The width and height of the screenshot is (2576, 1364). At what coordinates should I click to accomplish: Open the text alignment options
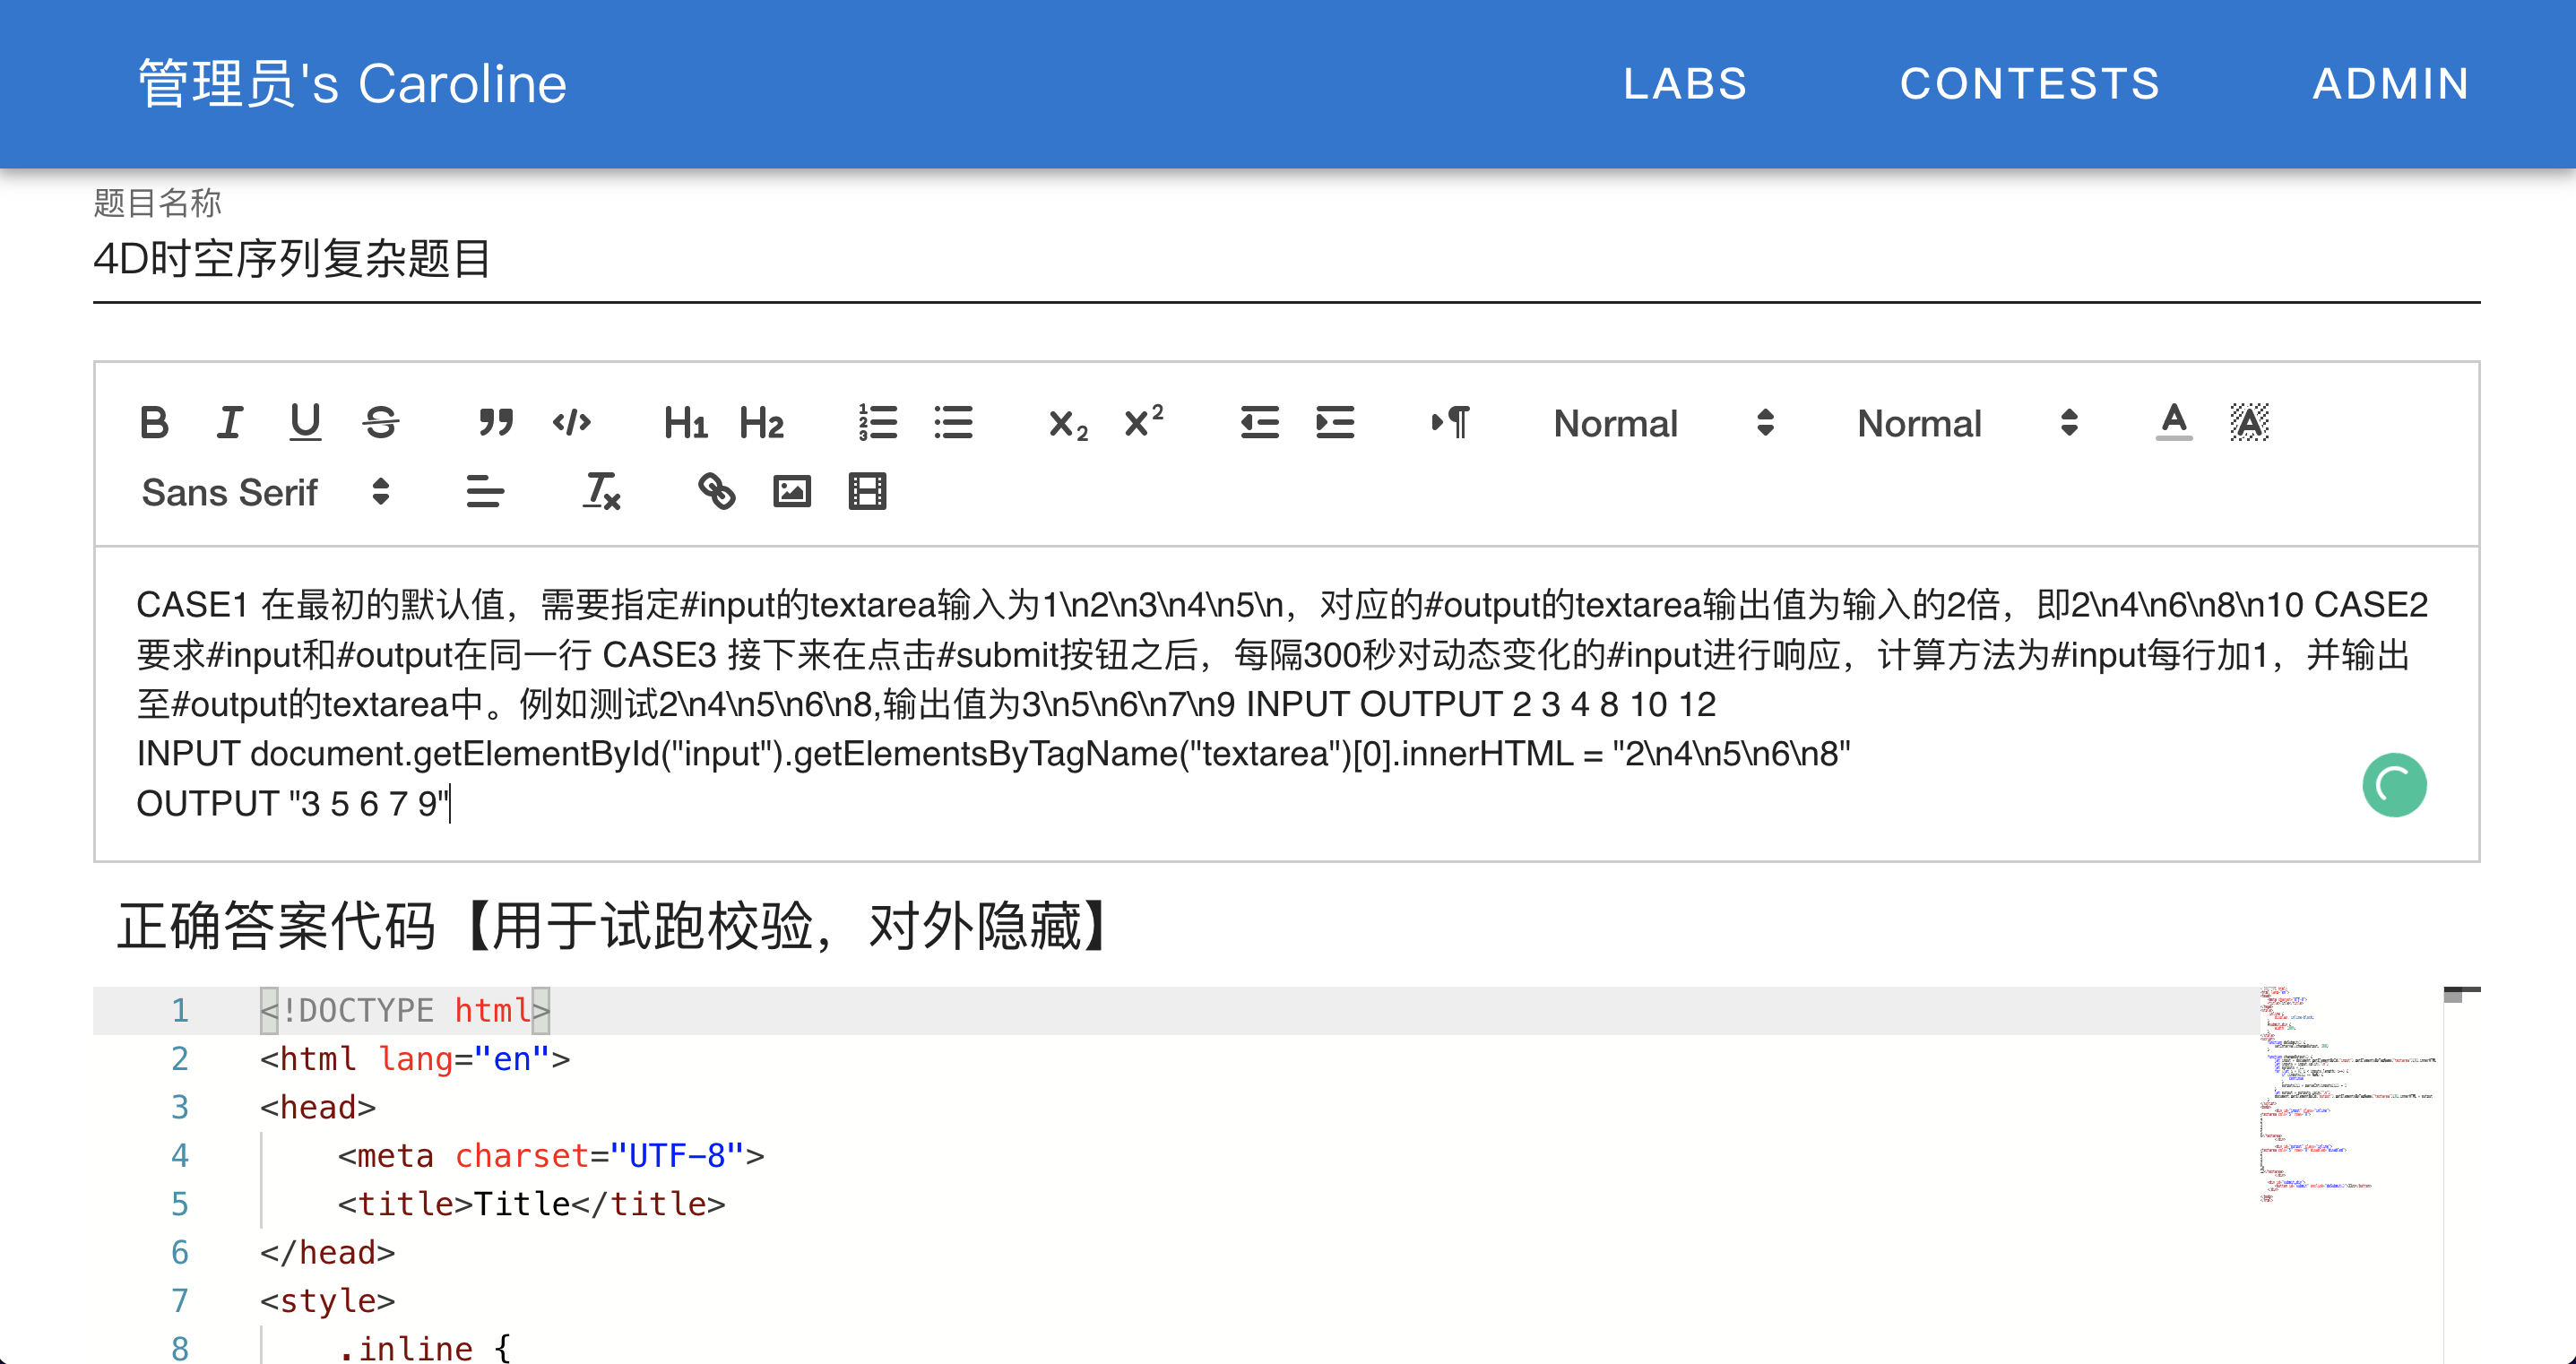[x=485, y=492]
